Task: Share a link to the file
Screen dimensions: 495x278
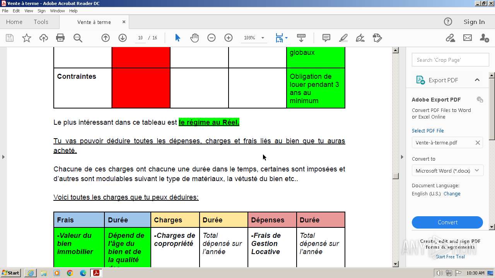Action: tap(450, 38)
